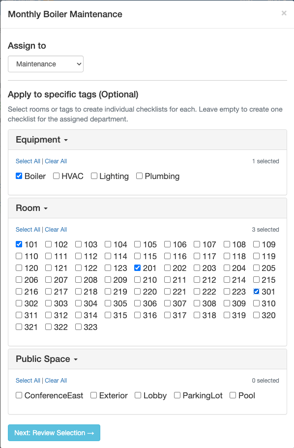
Task: Open the Assign to Maintenance dropdown
Action: pyautogui.click(x=46, y=64)
